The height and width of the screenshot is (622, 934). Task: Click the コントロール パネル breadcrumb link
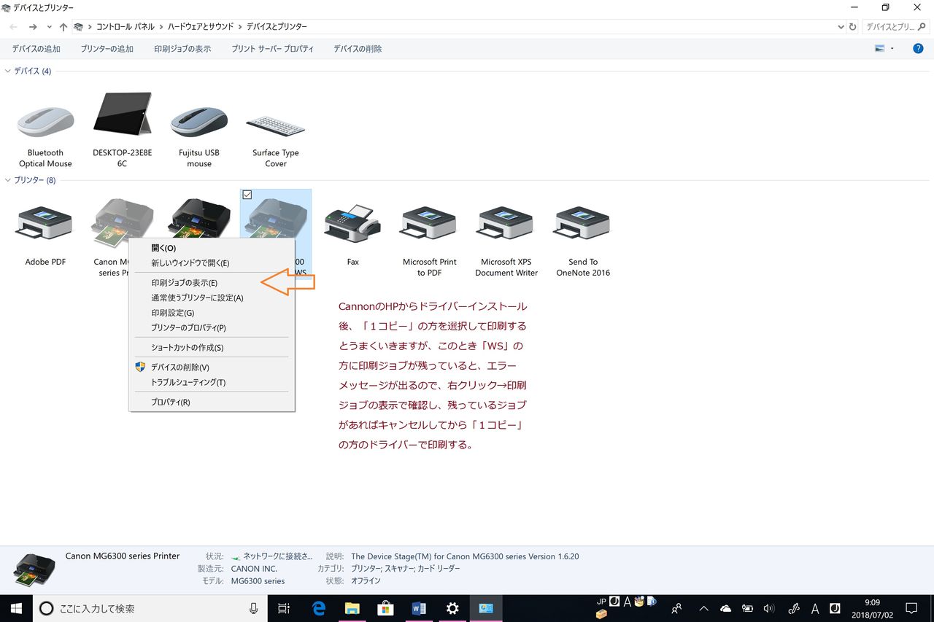tap(126, 27)
